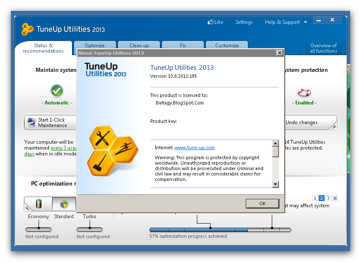The image size is (361, 262).
Task: Open the www.tune-up.com link
Action: (x=195, y=148)
